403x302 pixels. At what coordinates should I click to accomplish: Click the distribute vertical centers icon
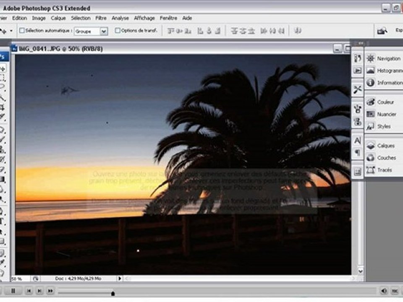(x=243, y=31)
